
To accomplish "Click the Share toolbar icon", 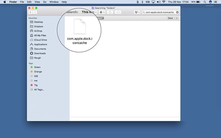I will tap(110, 12).
